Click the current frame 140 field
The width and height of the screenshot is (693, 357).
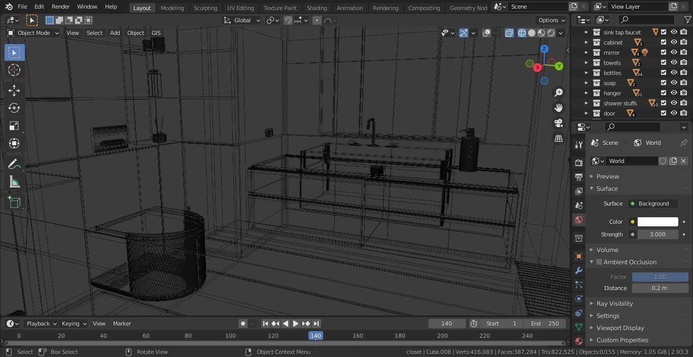446,324
